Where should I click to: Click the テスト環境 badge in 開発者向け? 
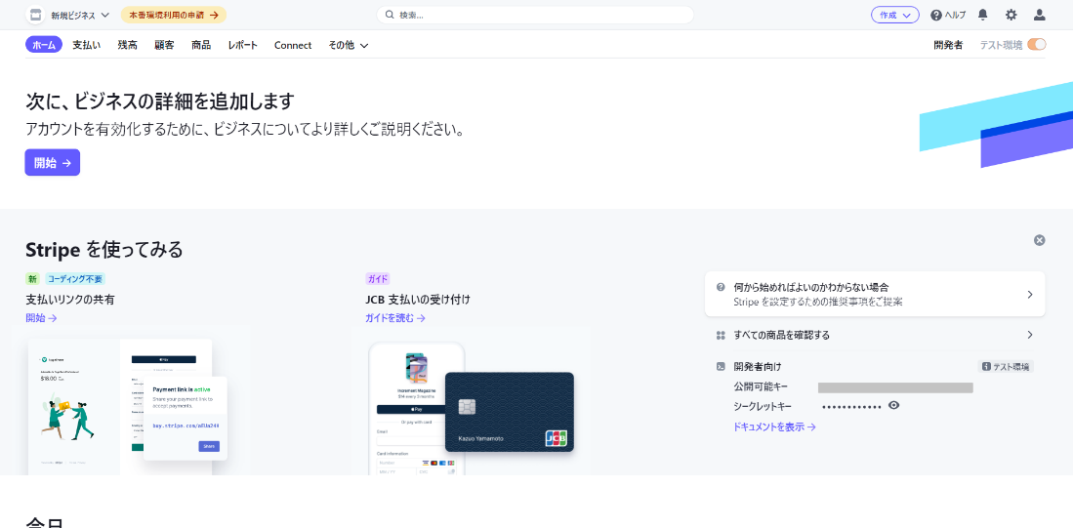[1006, 367]
